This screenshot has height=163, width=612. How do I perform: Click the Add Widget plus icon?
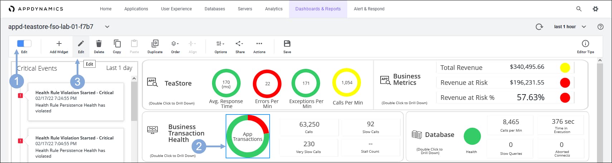tap(59, 44)
